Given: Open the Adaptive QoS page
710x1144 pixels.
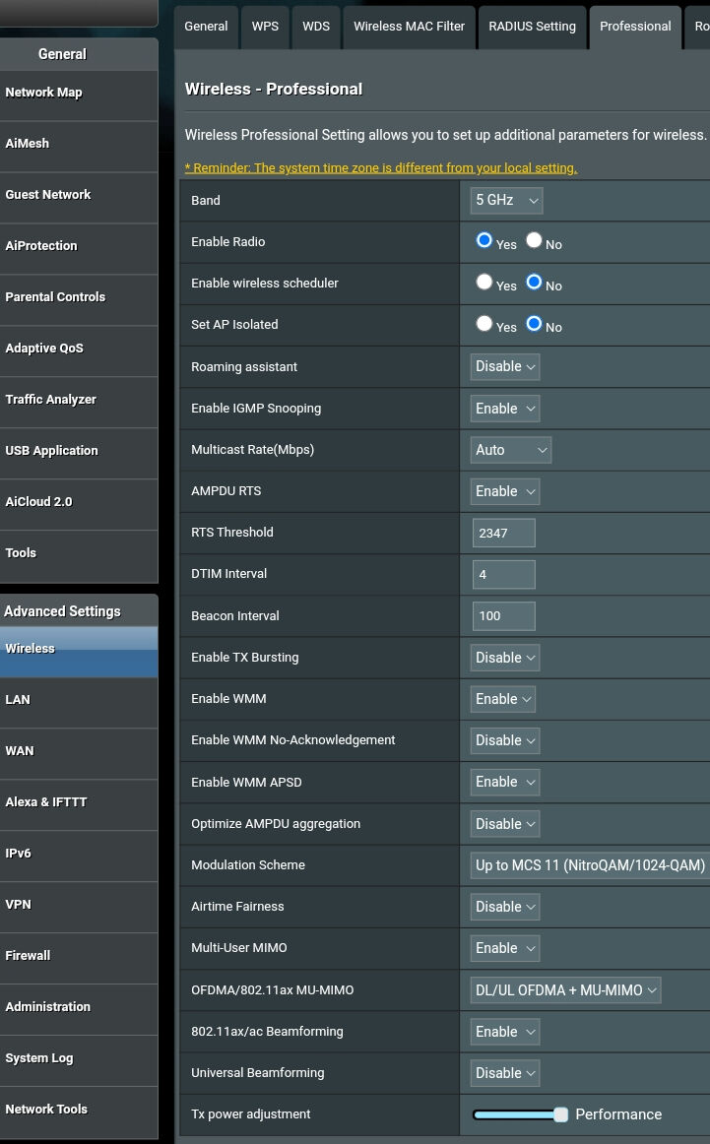Looking at the screenshot, I should [x=44, y=349].
